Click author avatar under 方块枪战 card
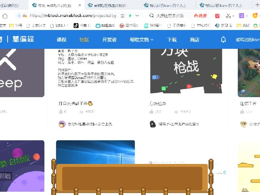This screenshot has height=195, width=260. pos(153,124)
